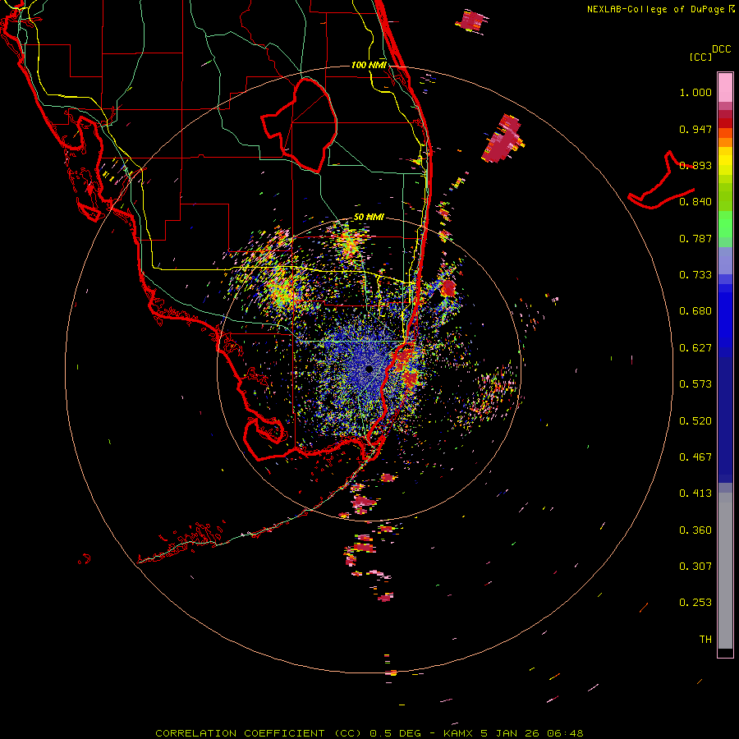Click the 0.253 color scale value
The image size is (739, 739).
695,603
